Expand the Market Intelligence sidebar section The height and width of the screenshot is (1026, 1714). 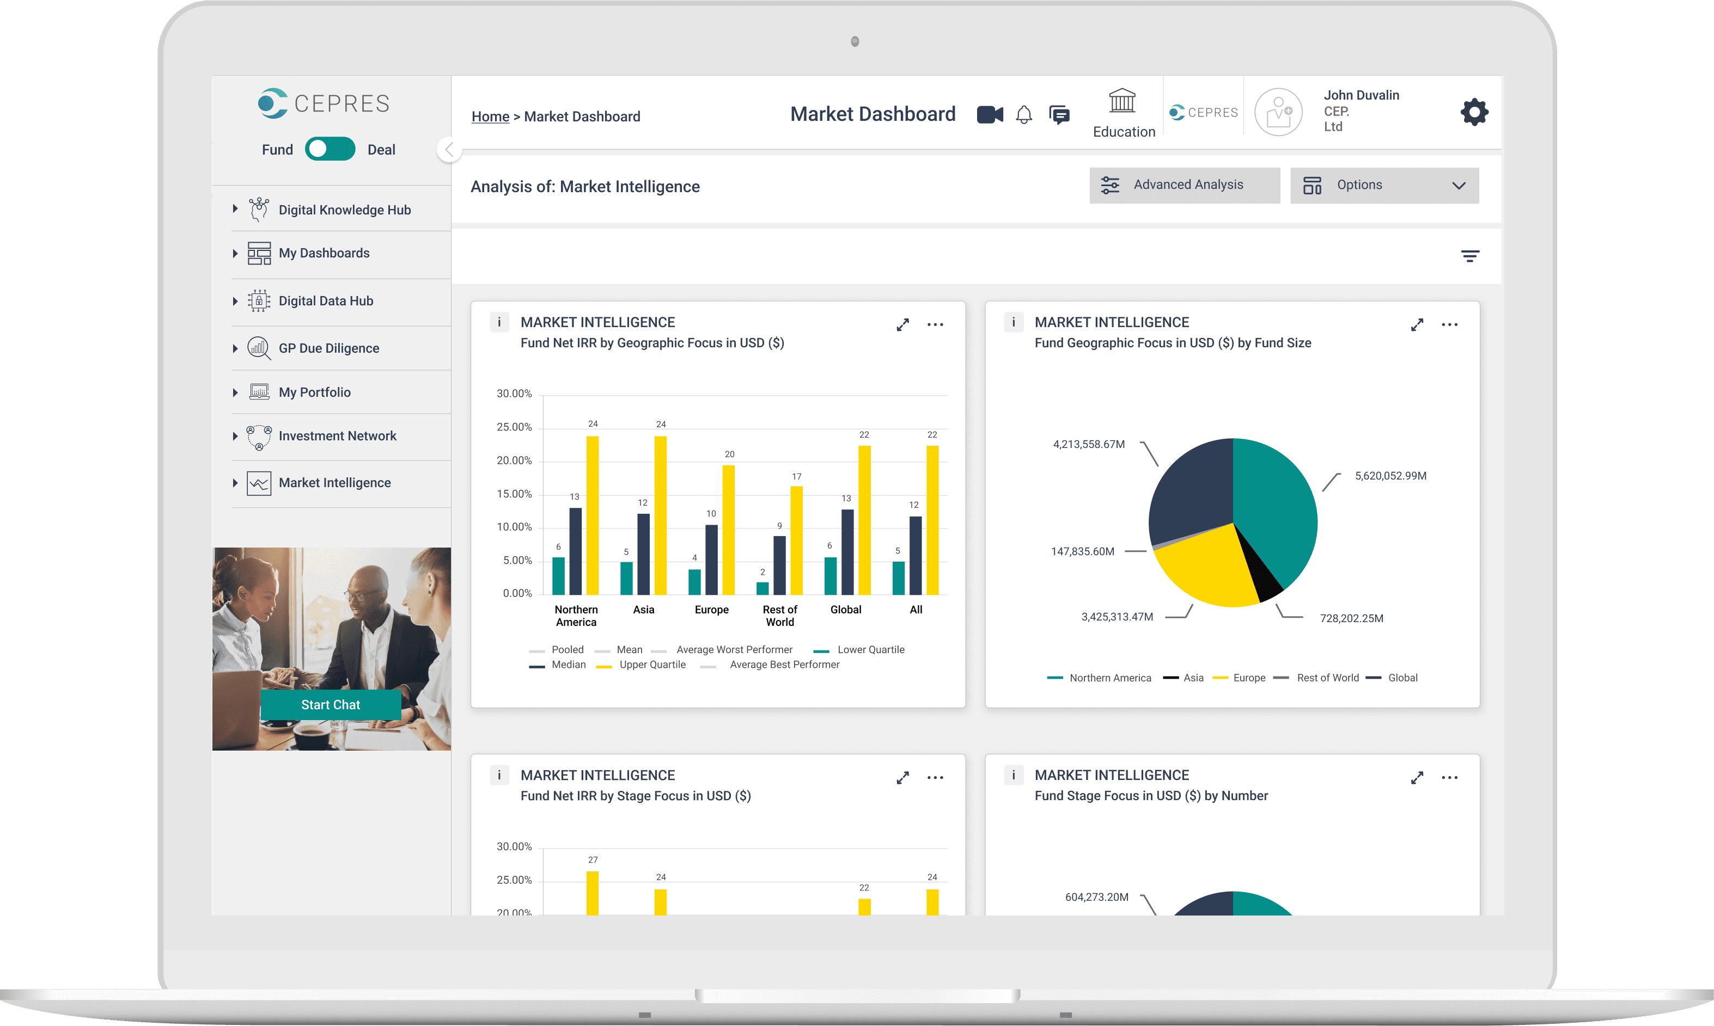334,483
